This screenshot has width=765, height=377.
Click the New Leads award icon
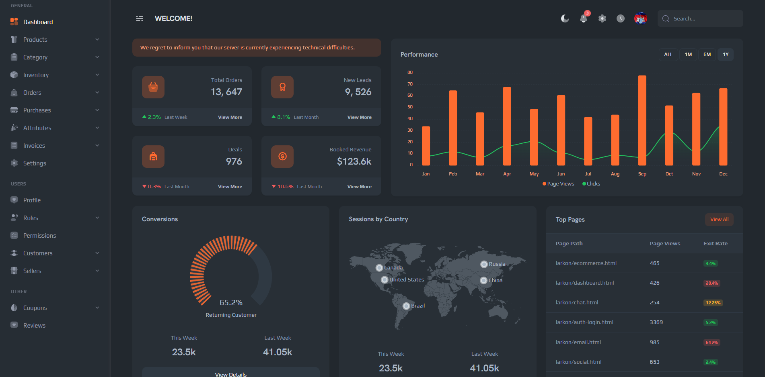pyautogui.click(x=282, y=87)
